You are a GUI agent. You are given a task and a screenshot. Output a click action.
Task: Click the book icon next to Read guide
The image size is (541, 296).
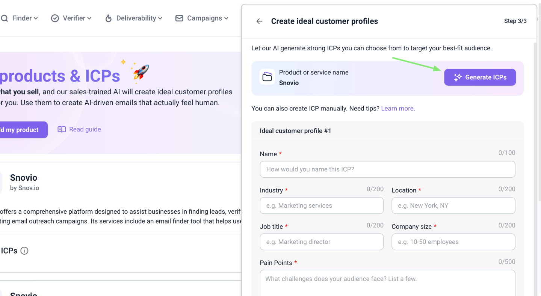[62, 129]
